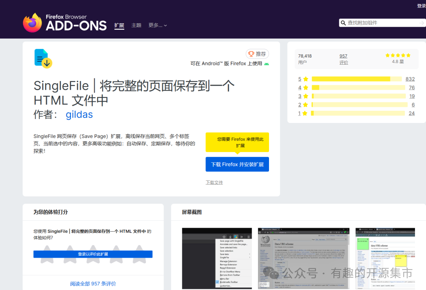
Task: Click the 832 five-star review count
Action: 410,79
